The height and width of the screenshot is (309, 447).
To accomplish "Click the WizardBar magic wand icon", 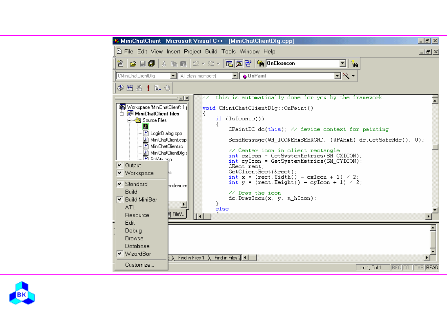I will tap(346, 76).
